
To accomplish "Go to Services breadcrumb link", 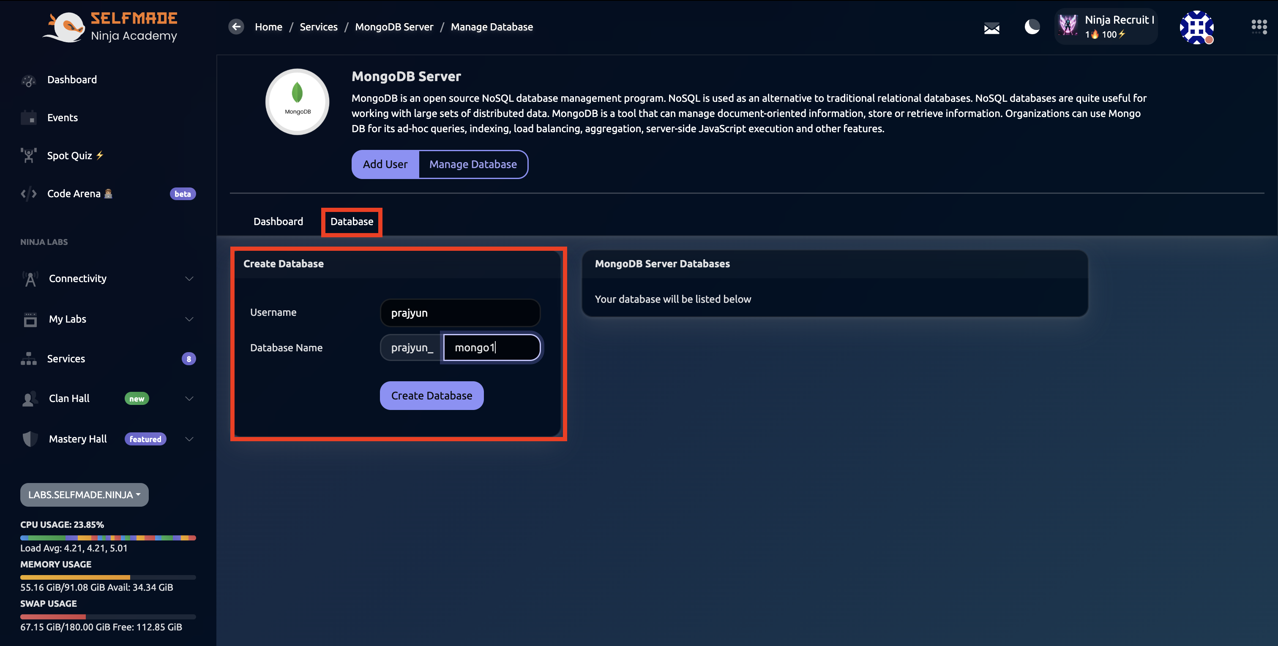I will click(319, 27).
